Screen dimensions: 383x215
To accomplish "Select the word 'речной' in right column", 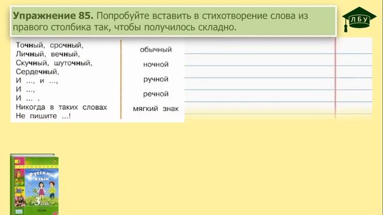I will 156,94.
